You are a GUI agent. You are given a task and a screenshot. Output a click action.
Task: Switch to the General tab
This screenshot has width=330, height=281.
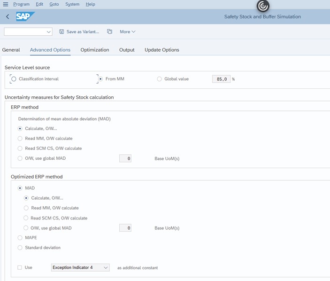(x=11, y=50)
